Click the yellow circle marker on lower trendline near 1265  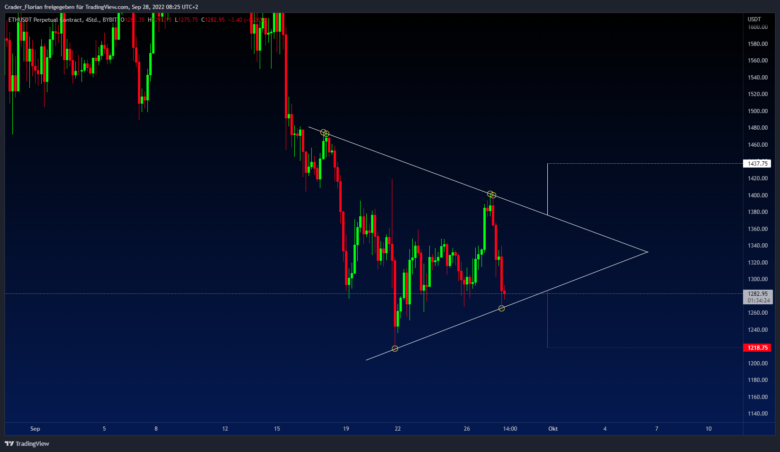pos(501,309)
